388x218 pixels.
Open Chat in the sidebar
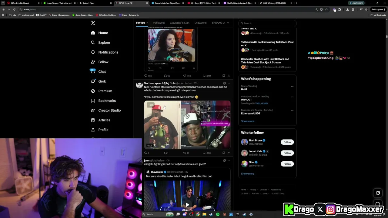click(98, 71)
